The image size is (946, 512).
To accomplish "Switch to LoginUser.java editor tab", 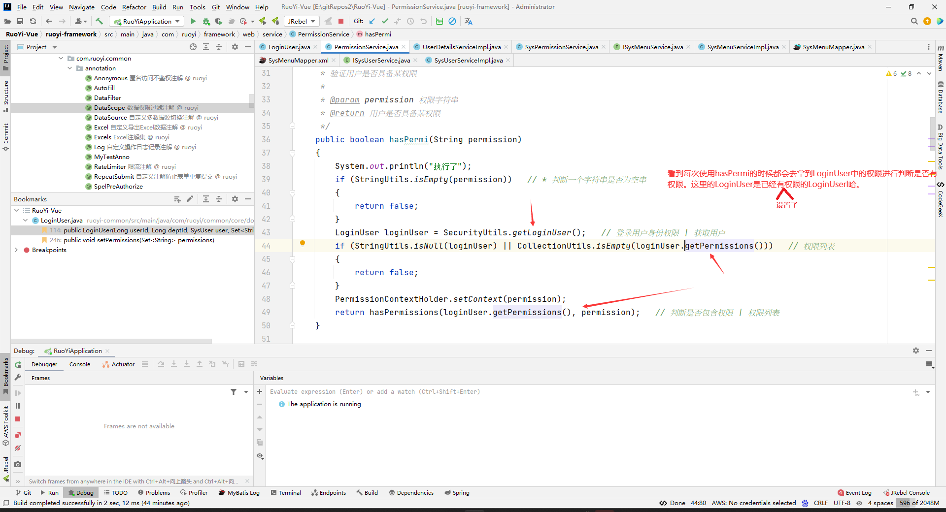I will (x=289, y=47).
